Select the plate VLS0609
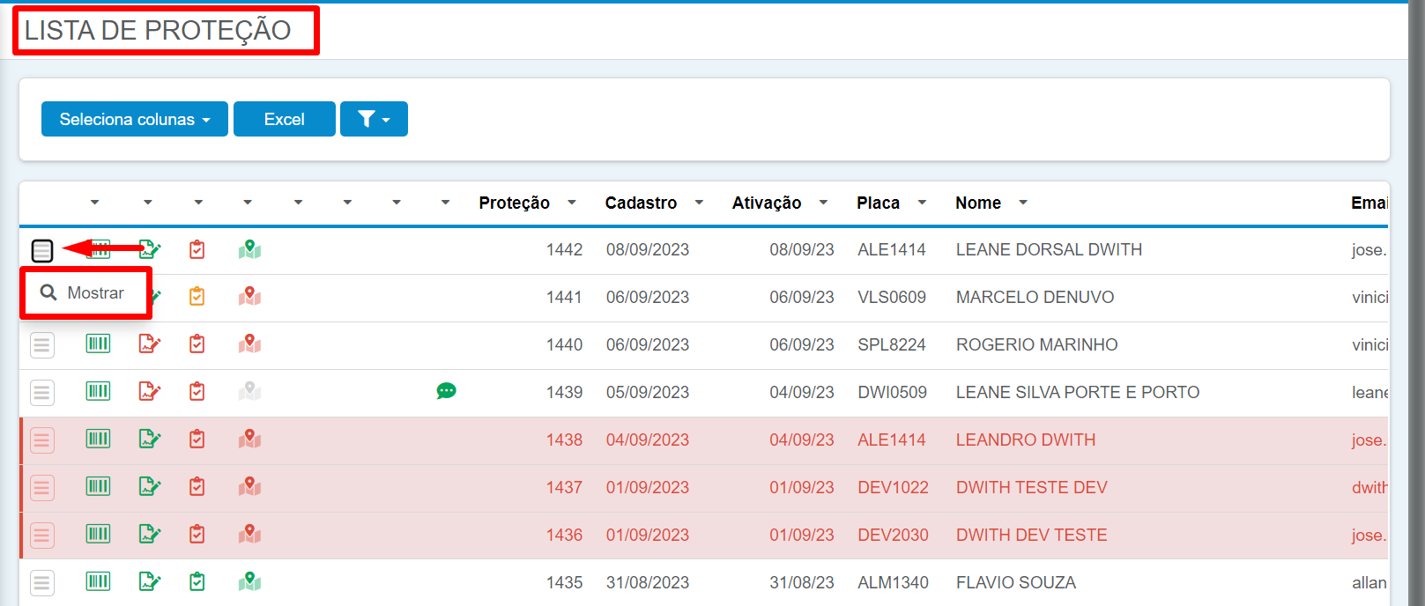The height and width of the screenshot is (606, 1425). pyautogui.click(x=892, y=297)
